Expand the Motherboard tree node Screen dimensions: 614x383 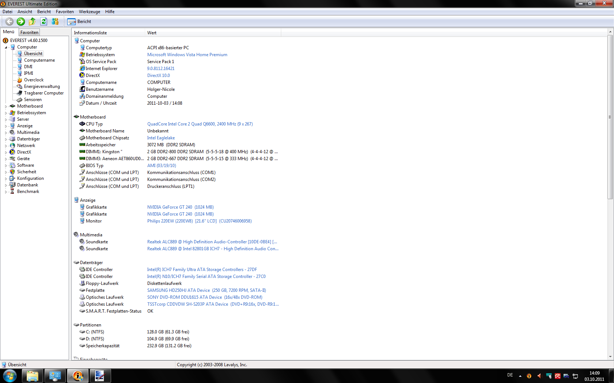tap(6, 107)
